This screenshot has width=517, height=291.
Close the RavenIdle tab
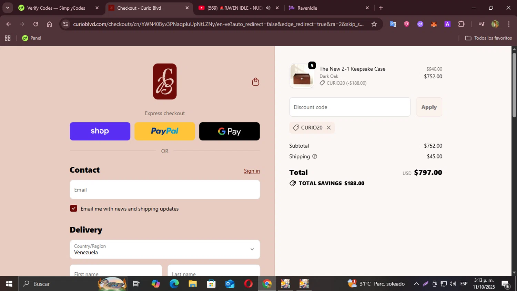coord(367,8)
